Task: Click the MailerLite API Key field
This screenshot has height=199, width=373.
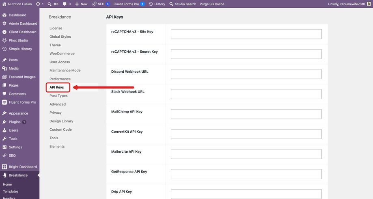Action: [x=246, y=154]
